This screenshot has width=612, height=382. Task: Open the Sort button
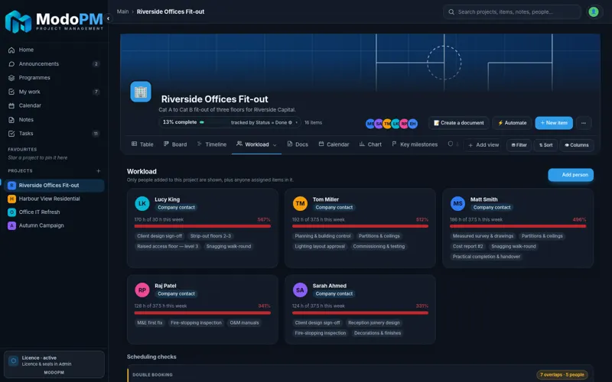tap(545, 145)
